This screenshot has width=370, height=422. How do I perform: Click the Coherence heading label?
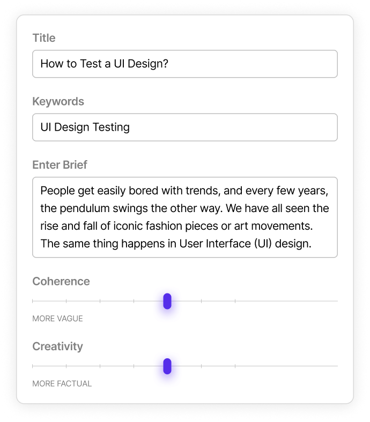tap(61, 281)
